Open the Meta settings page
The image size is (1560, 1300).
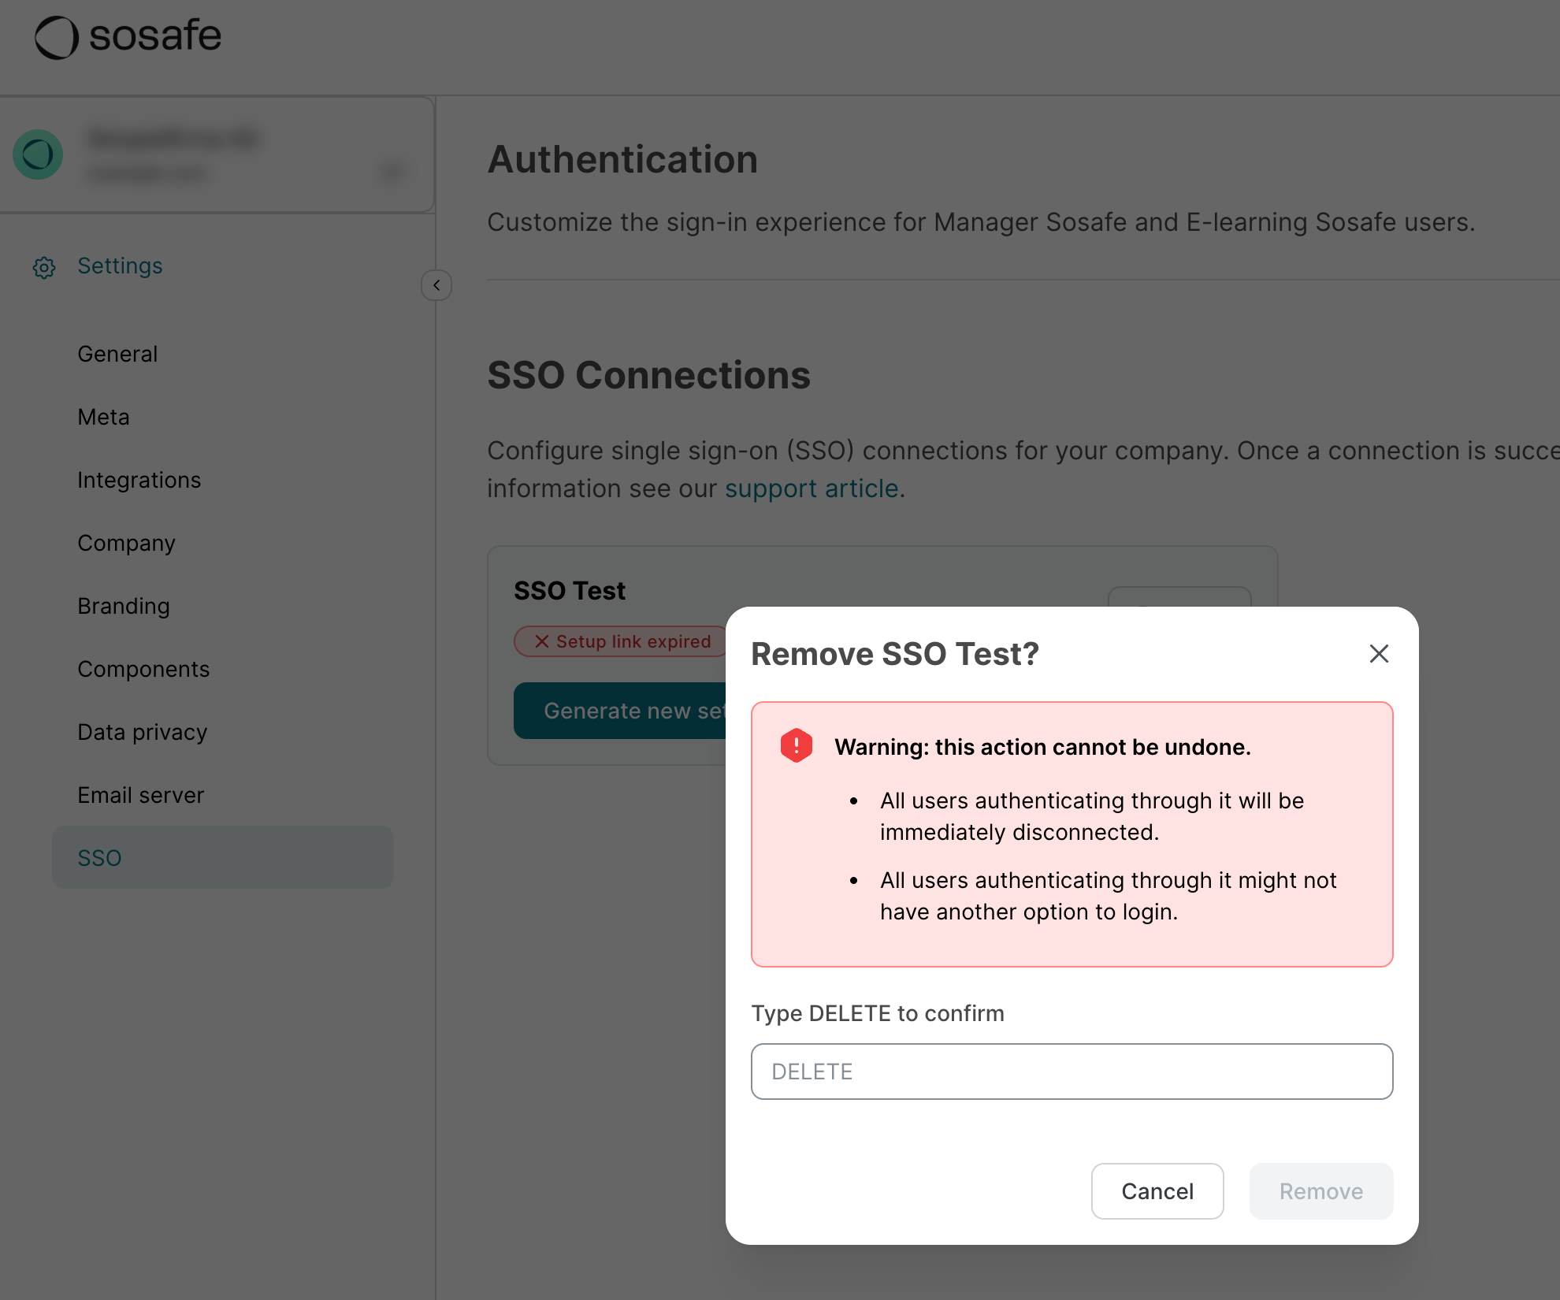103,418
